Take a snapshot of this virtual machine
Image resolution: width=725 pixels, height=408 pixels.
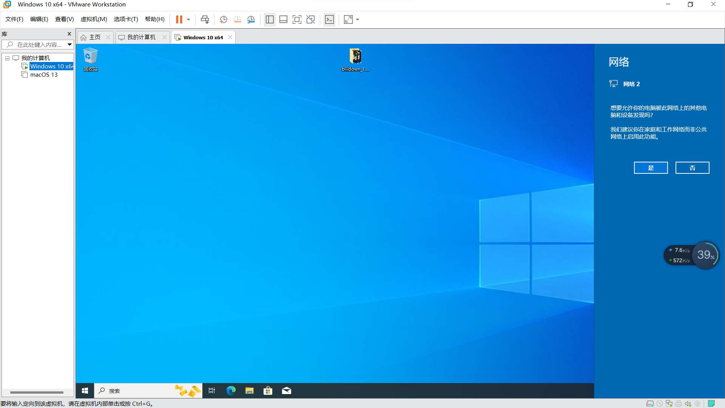224,19
